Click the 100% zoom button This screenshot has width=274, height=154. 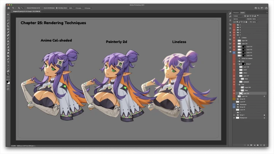tap(71, 8)
